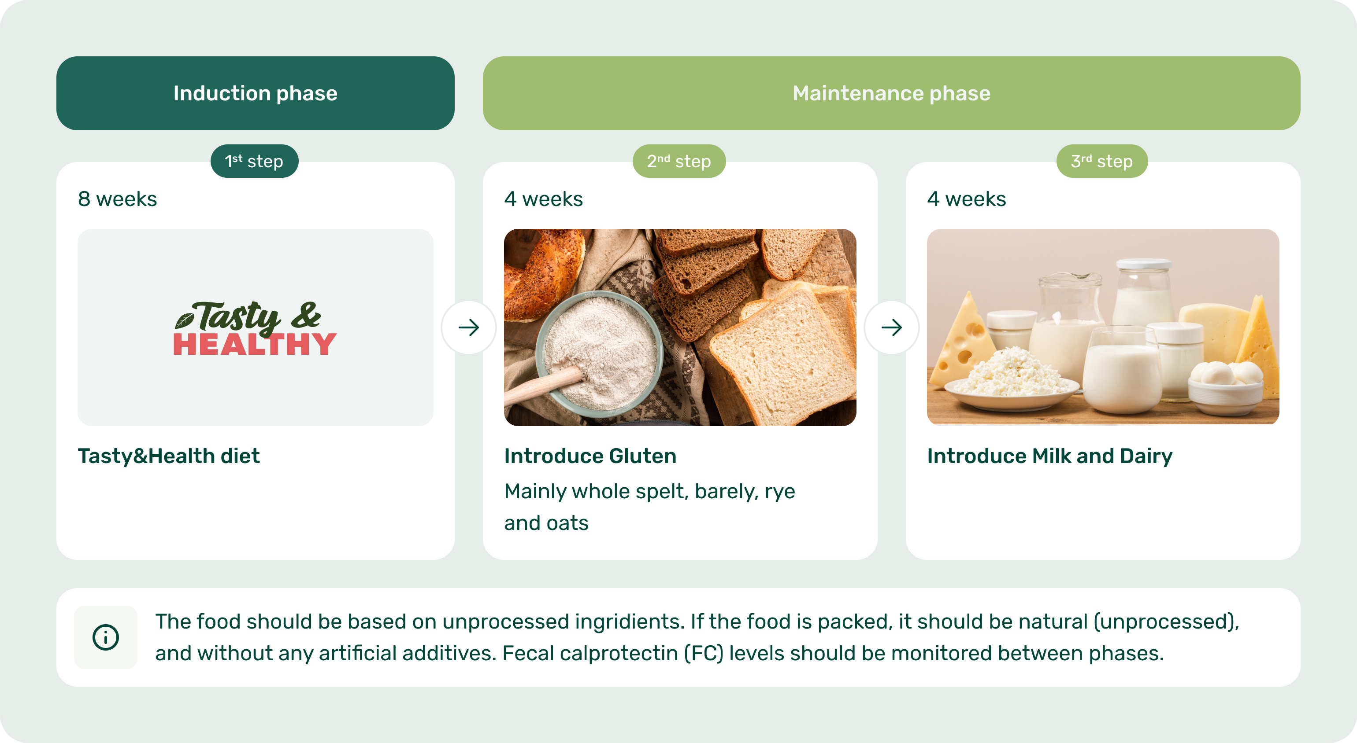The height and width of the screenshot is (743, 1357).
Task: Click the 2nd step badge
Action: coord(679,161)
